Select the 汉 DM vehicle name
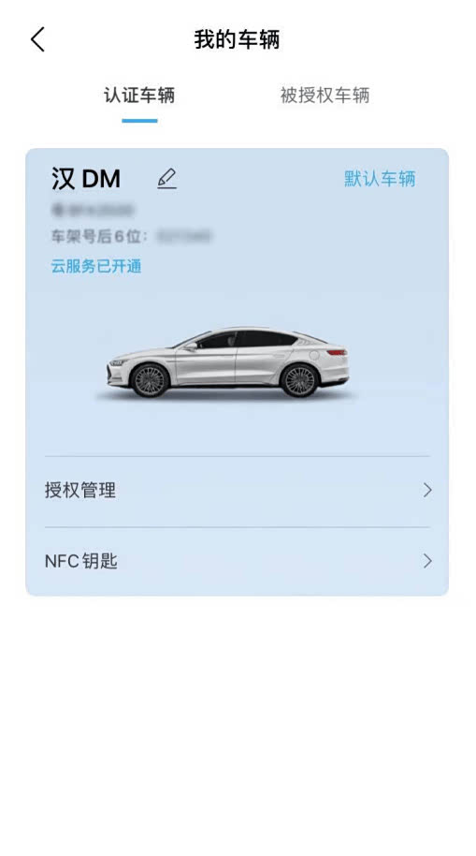Screen dimensions: 476x856 86,179
